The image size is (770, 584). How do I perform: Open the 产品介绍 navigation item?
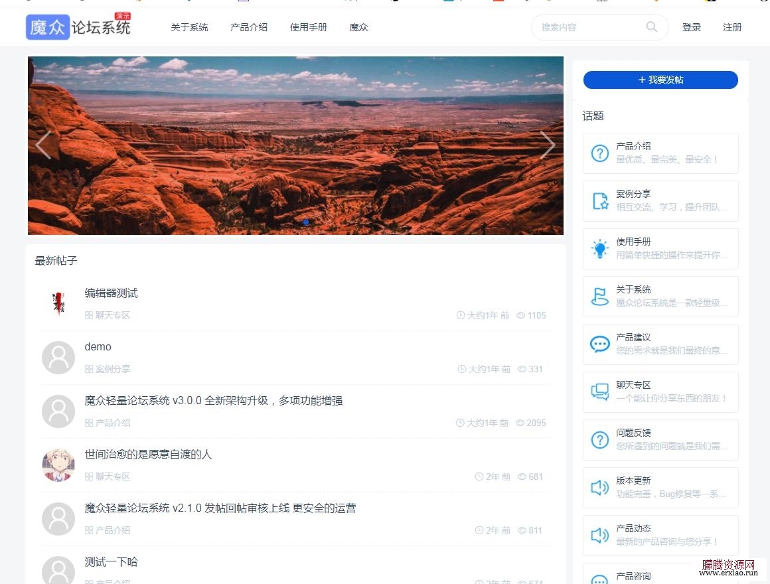[x=249, y=27]
